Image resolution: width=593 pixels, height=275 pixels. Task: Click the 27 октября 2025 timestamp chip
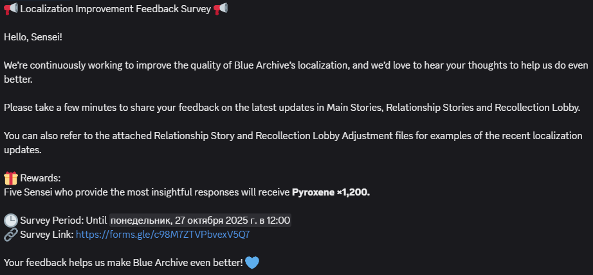tap(201, 221)
